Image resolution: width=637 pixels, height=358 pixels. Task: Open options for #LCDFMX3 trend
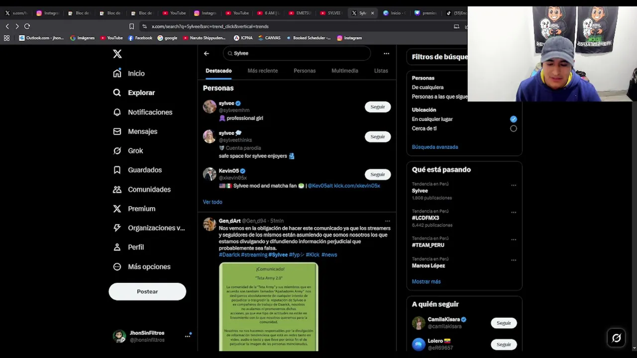point(514,212)
